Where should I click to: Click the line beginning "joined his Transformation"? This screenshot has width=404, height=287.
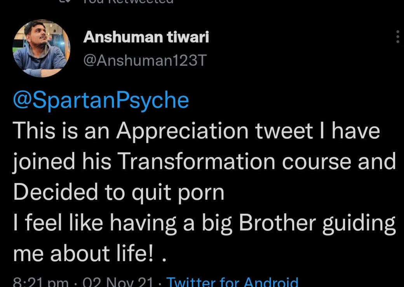click(204, 162)
